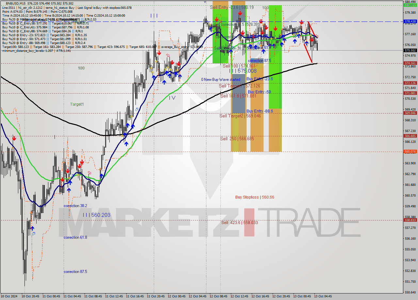Click the 'Buy Stoploss | 560.66' label

point(255,197)
